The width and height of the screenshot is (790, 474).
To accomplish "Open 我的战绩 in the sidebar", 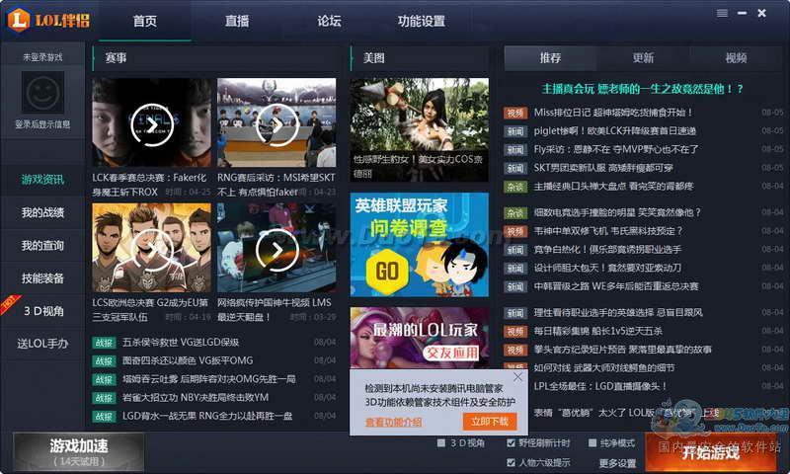I will [42, 212].
